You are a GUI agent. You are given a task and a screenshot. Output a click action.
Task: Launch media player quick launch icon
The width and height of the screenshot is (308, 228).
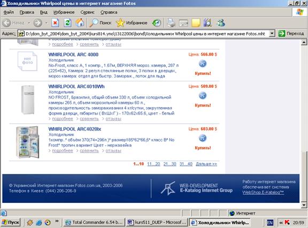(x=48, y=223)
